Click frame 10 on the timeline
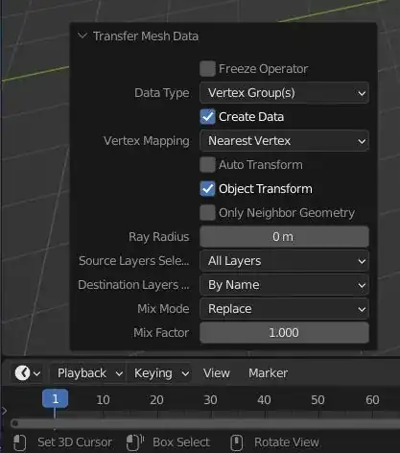The width and height of the screenshot is (400, 453). coord(103,400)
